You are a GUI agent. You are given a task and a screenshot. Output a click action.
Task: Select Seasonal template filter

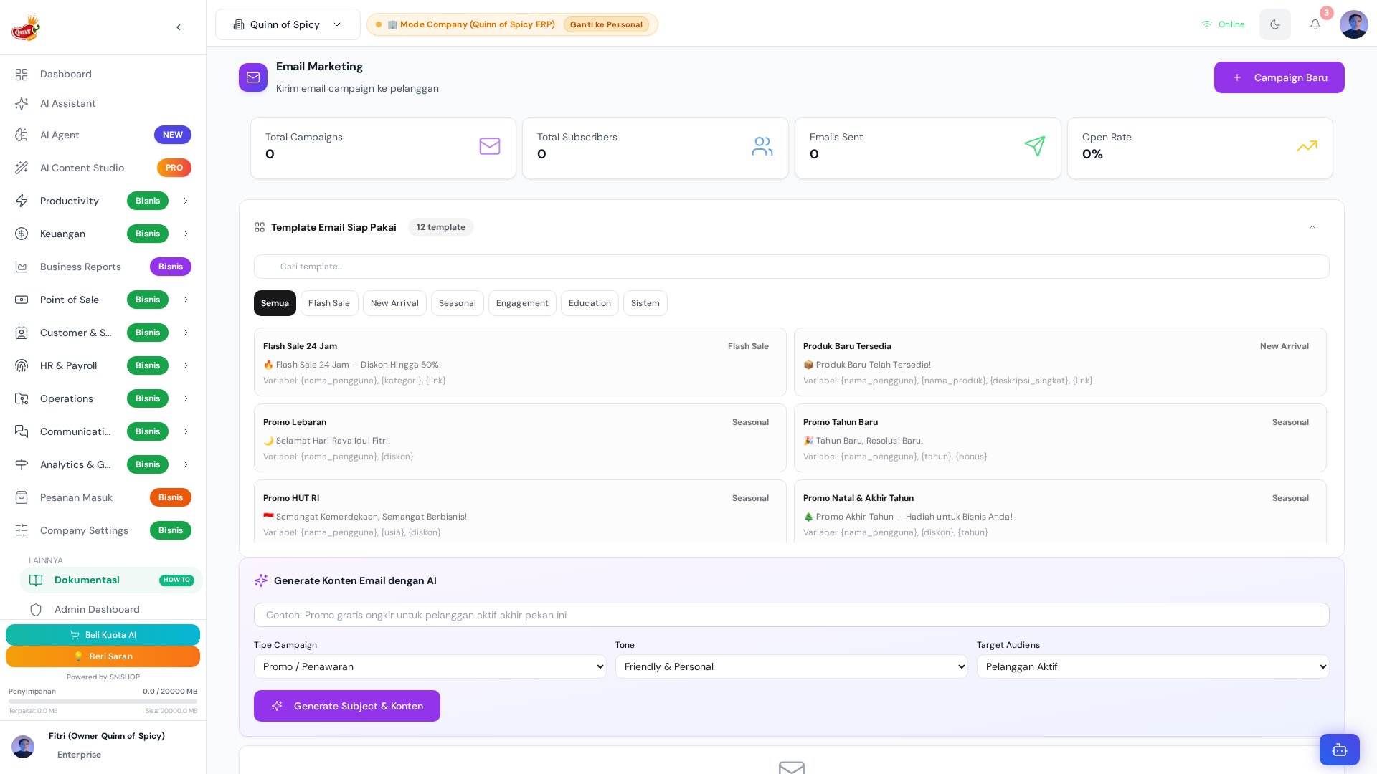point(458,304)
